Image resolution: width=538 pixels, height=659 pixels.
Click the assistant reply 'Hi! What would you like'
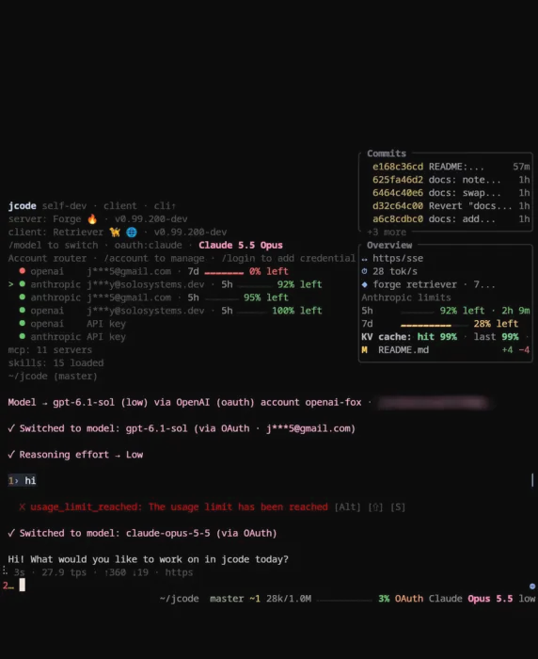[x=149, y=559]
